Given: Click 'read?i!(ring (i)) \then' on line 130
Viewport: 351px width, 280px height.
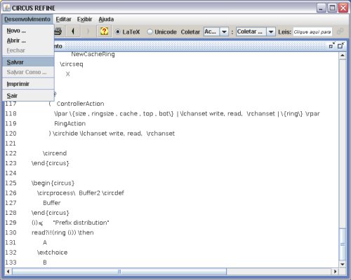Looking at the screenshot, I should click(62, 232).
